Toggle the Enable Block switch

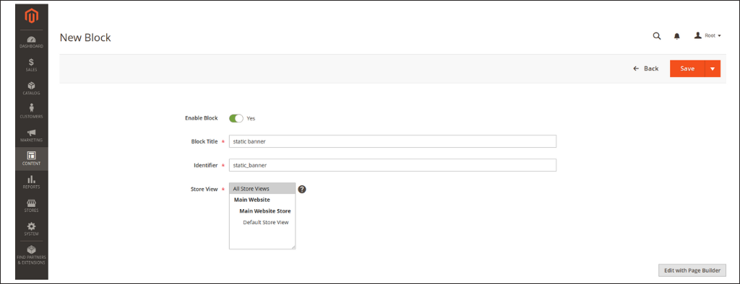pos(236,118)
